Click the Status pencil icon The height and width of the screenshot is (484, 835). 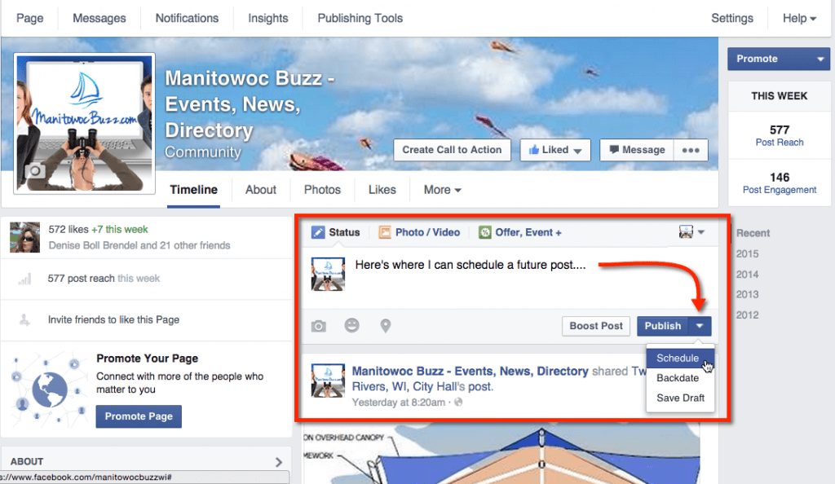point(318,232)
